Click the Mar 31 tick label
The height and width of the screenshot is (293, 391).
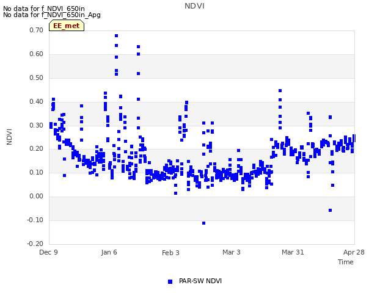pyautogui.click(x=293, y=252)
